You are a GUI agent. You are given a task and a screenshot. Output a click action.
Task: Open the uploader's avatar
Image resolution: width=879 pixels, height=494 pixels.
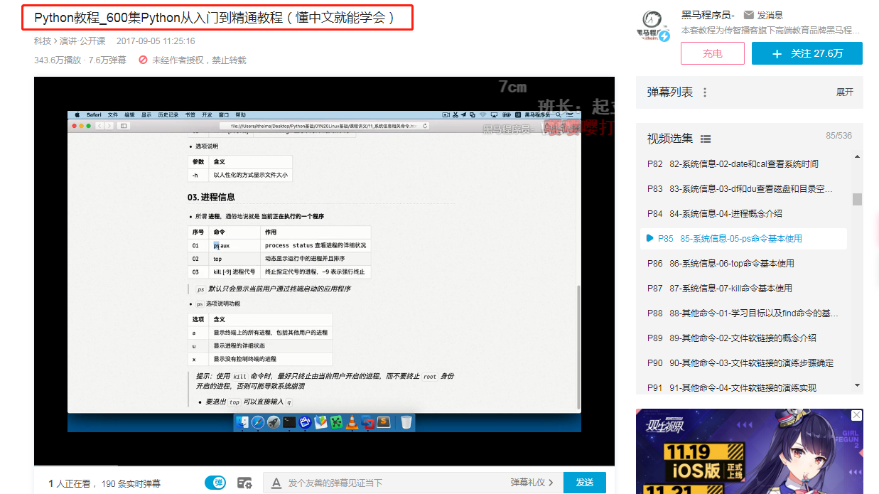click(x=652, y=26)
